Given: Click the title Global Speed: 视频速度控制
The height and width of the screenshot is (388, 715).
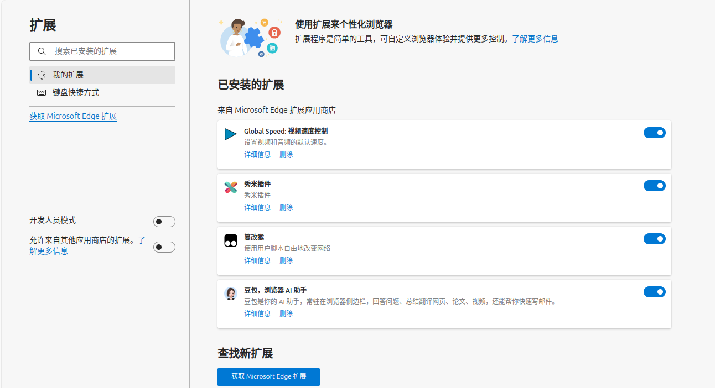Looking at the screenshot, I should point(286,131).
